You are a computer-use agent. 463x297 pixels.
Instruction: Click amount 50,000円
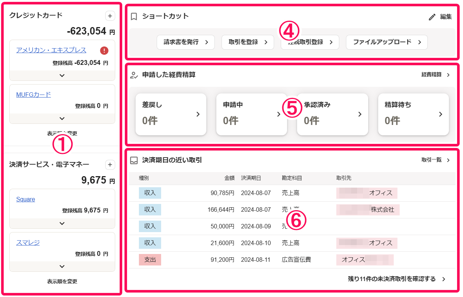[222, 226]
